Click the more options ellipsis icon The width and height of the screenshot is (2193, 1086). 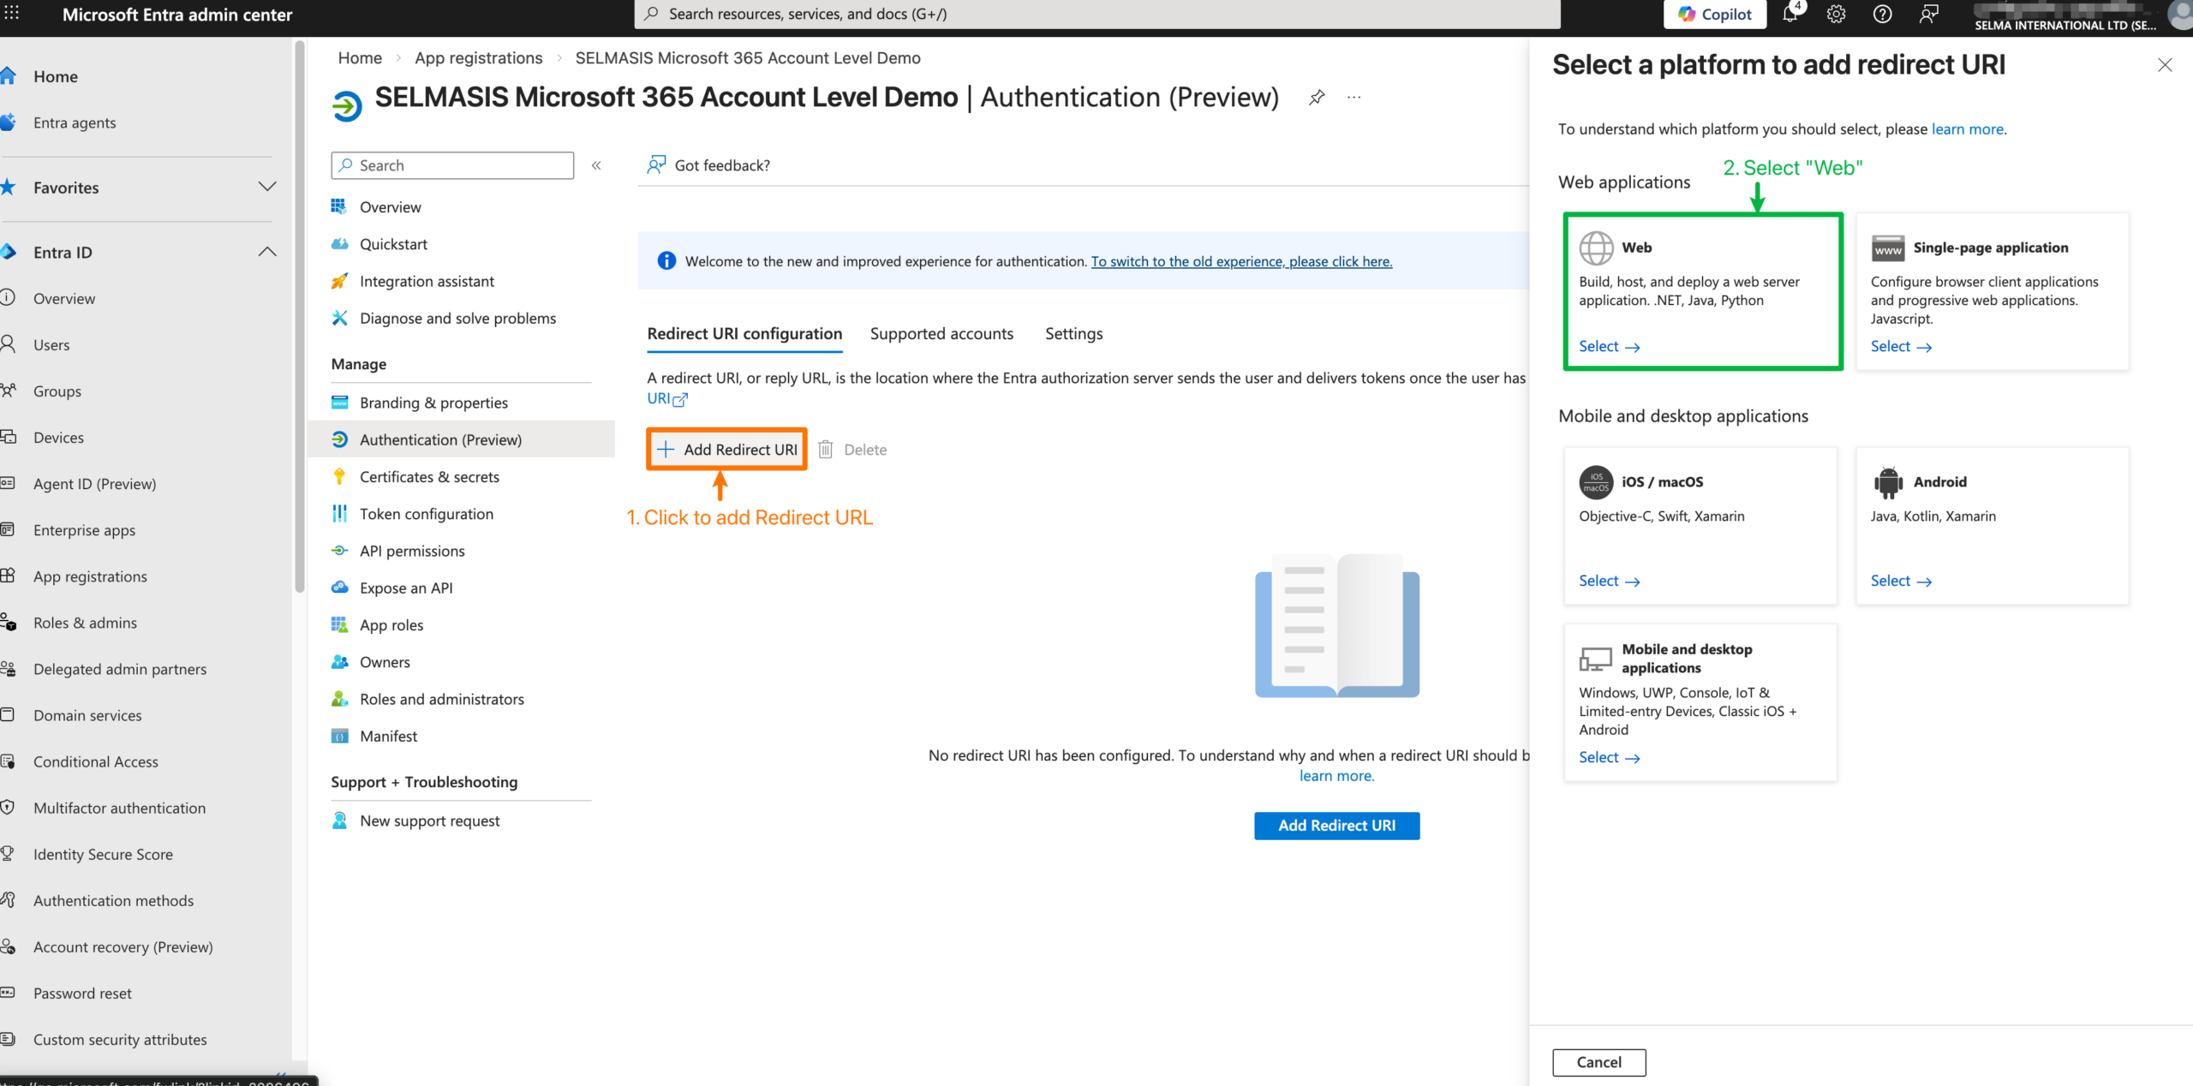(x=1353, y=98)
